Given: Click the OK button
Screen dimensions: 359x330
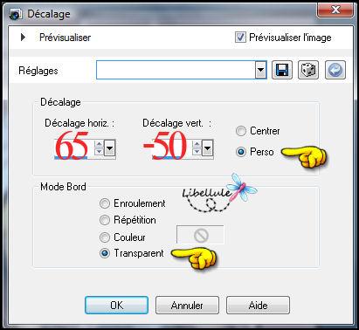Looking at the screenshot, I should pos(116,305).
